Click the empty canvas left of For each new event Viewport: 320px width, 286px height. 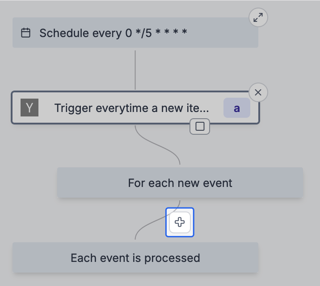(x=29, y=182)
